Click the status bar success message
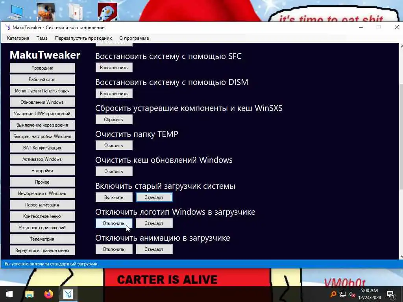Viewport: 403px width, 302px height. tap(51, 264)
